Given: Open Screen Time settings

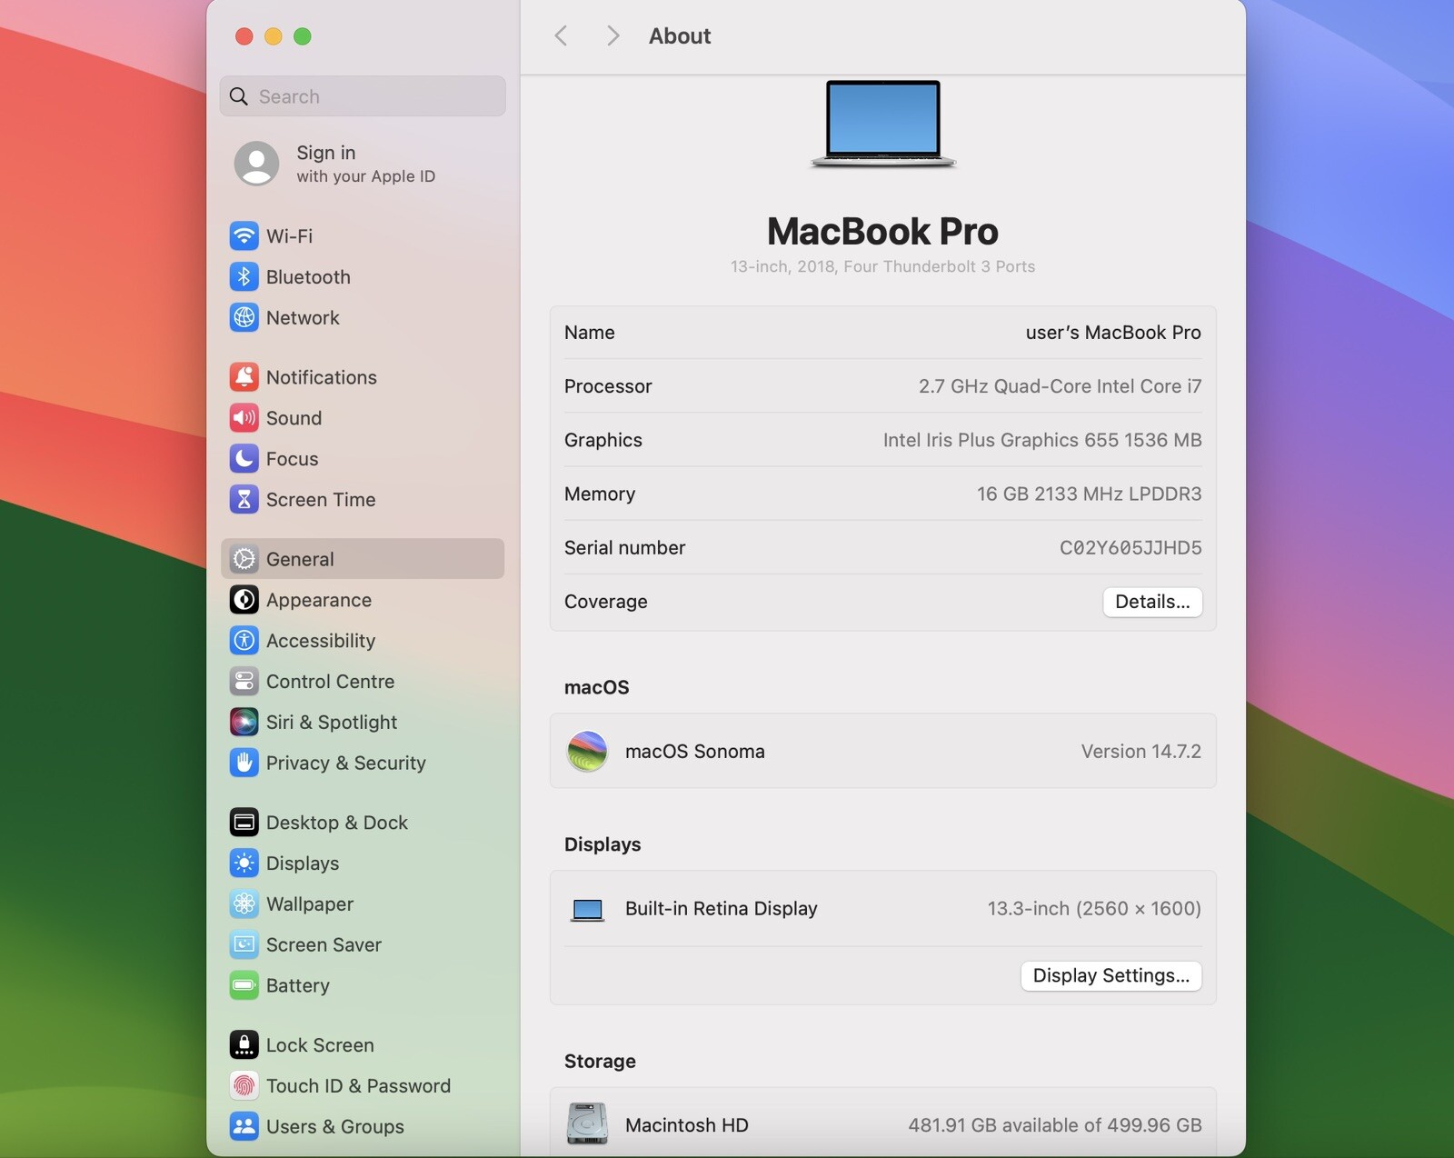Looking at the screenshot, I should (x=363, y=500).
